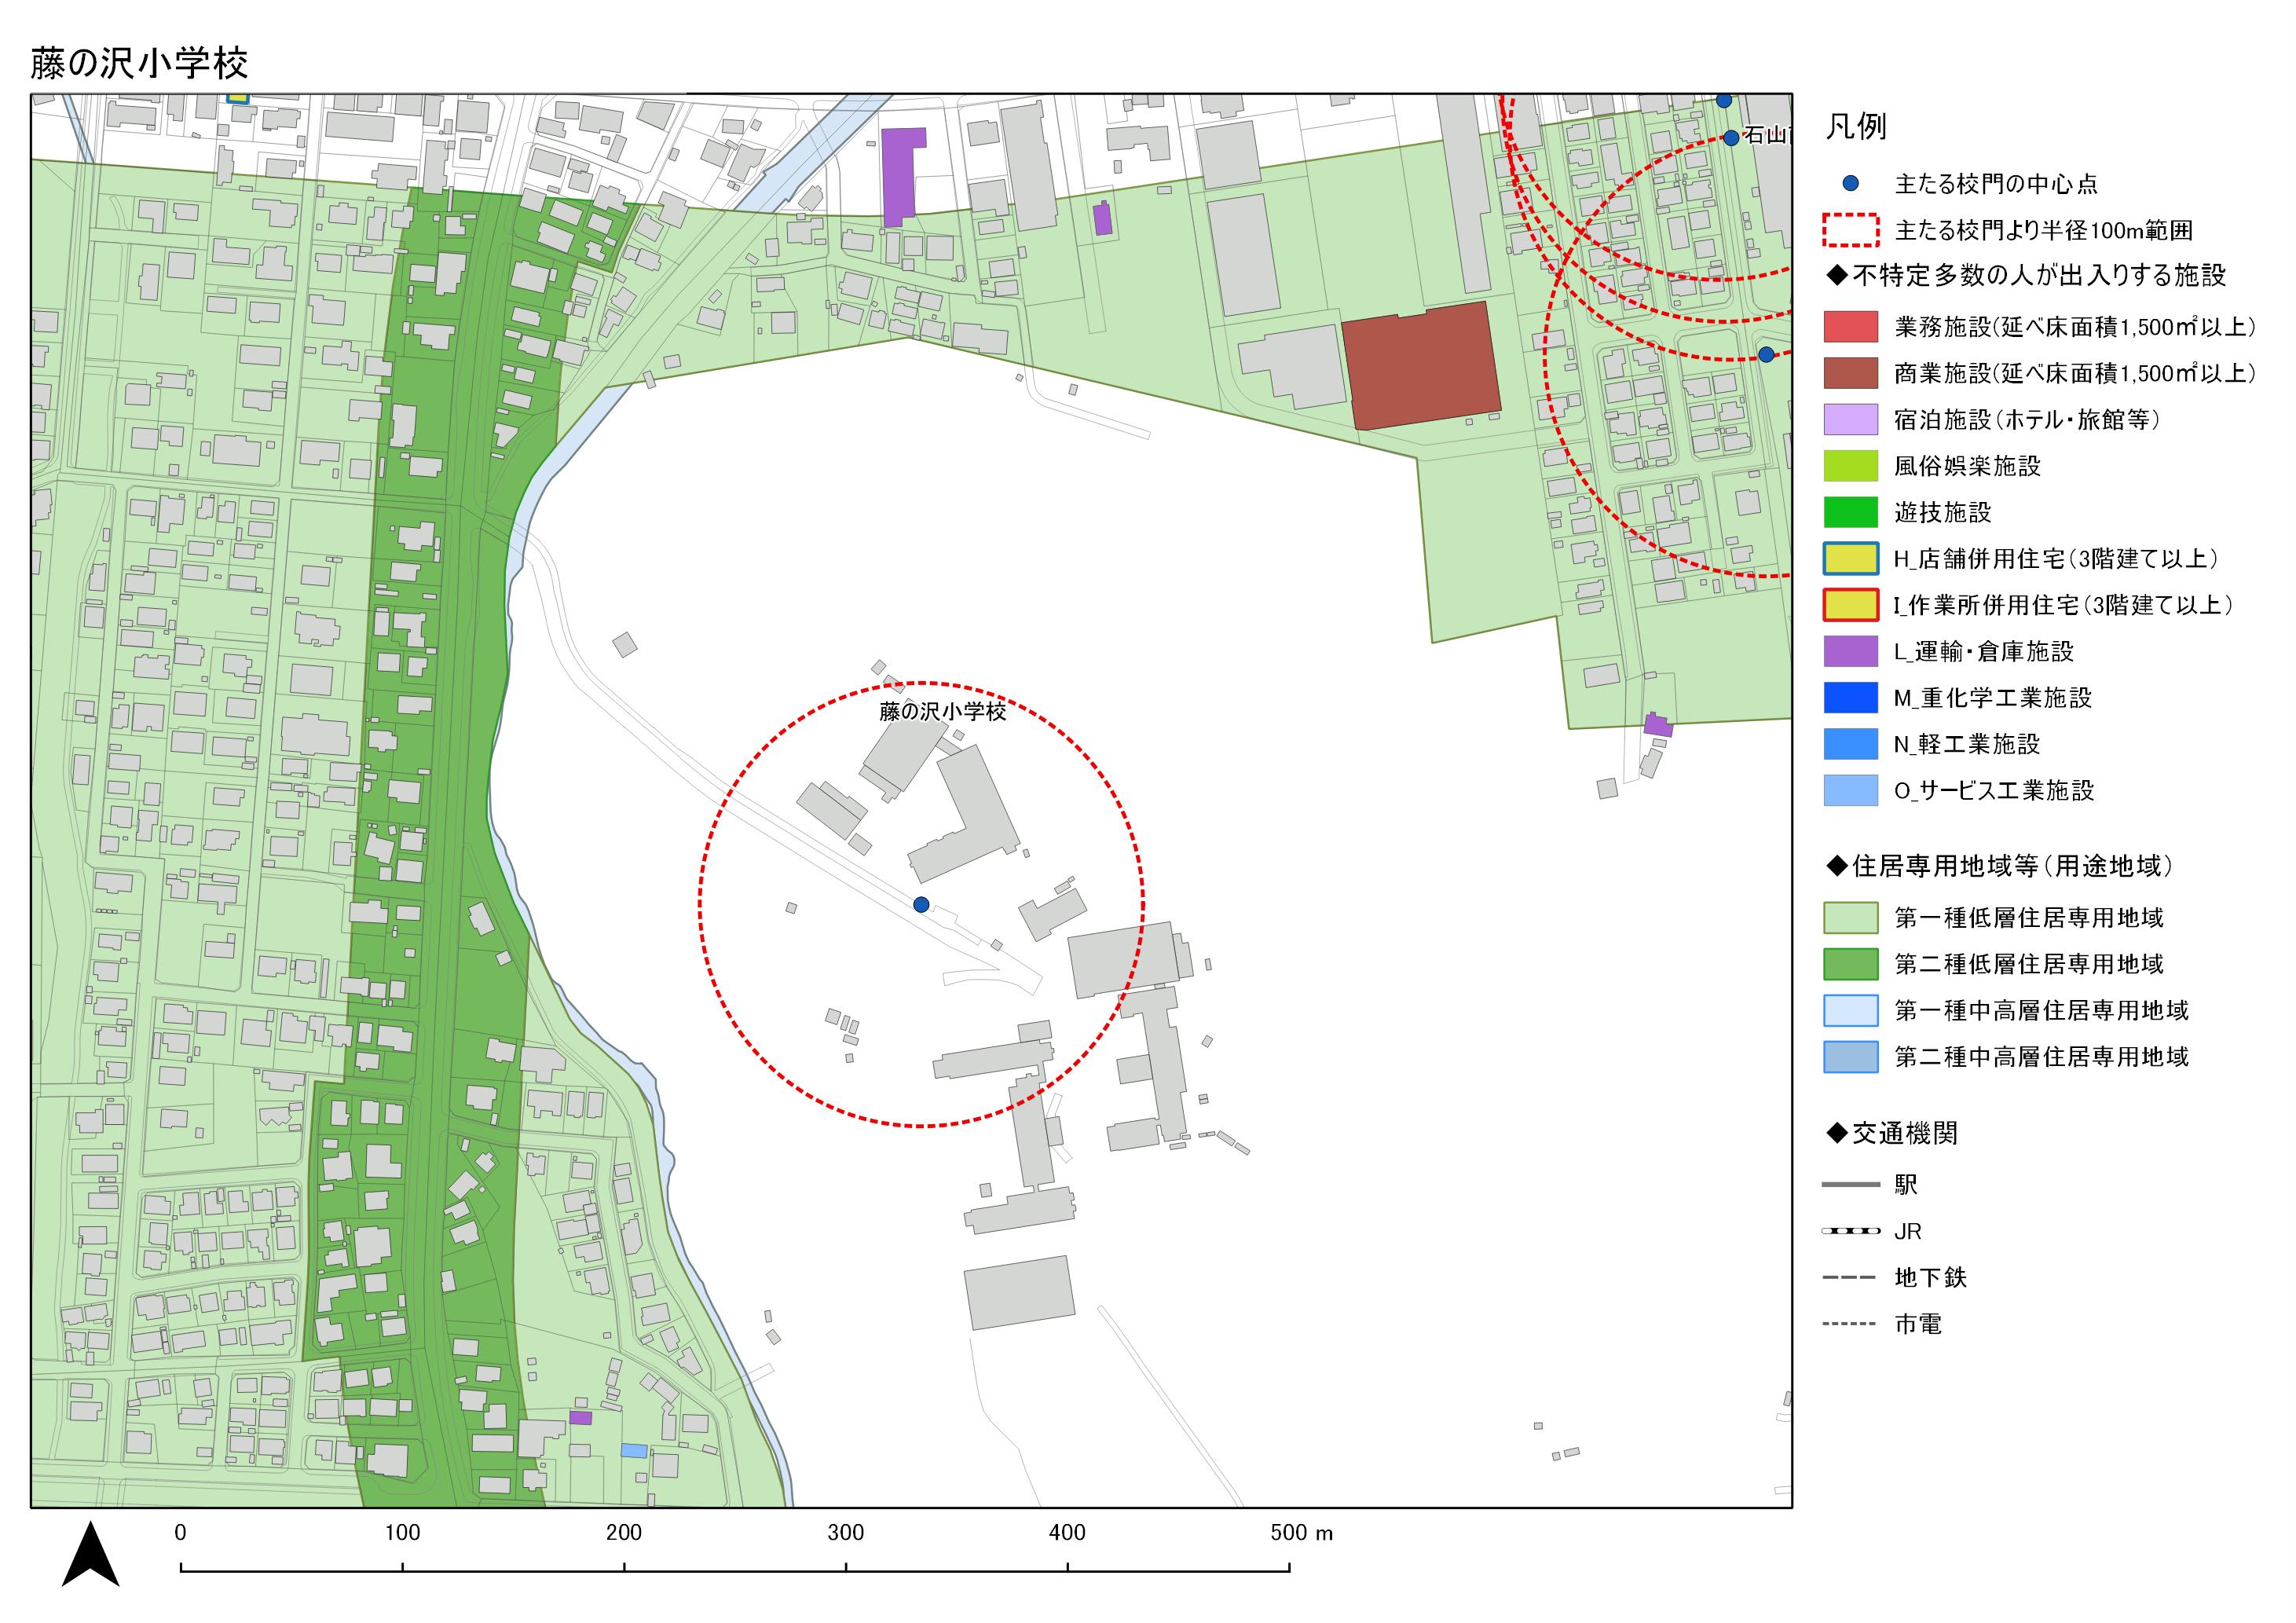Click the heading ◆不特定多数の人が出入りする施設
This screenshot has width=2296, height=1623.
[2026, 276]
